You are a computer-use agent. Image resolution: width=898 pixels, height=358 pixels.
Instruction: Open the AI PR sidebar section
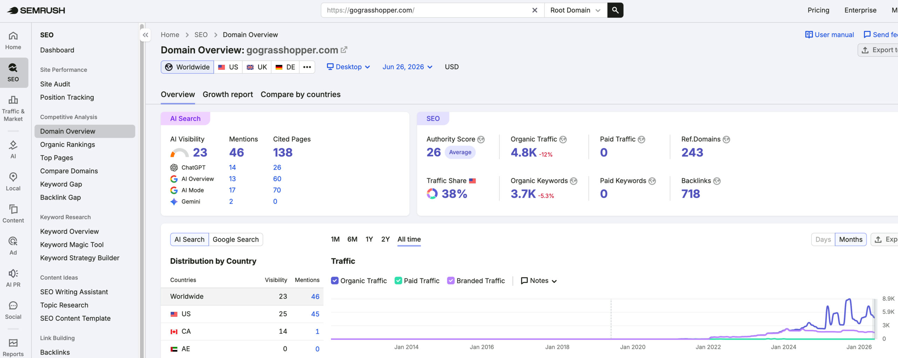[13, 278]
